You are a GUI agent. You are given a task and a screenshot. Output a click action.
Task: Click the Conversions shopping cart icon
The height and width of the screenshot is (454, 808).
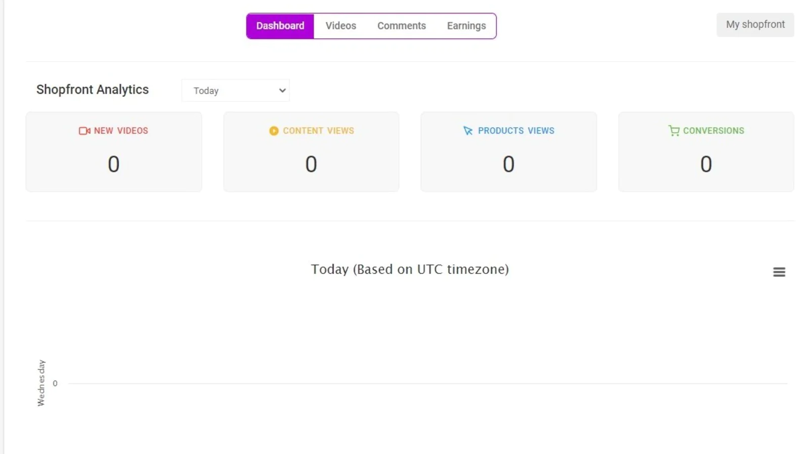click(674, 131)
